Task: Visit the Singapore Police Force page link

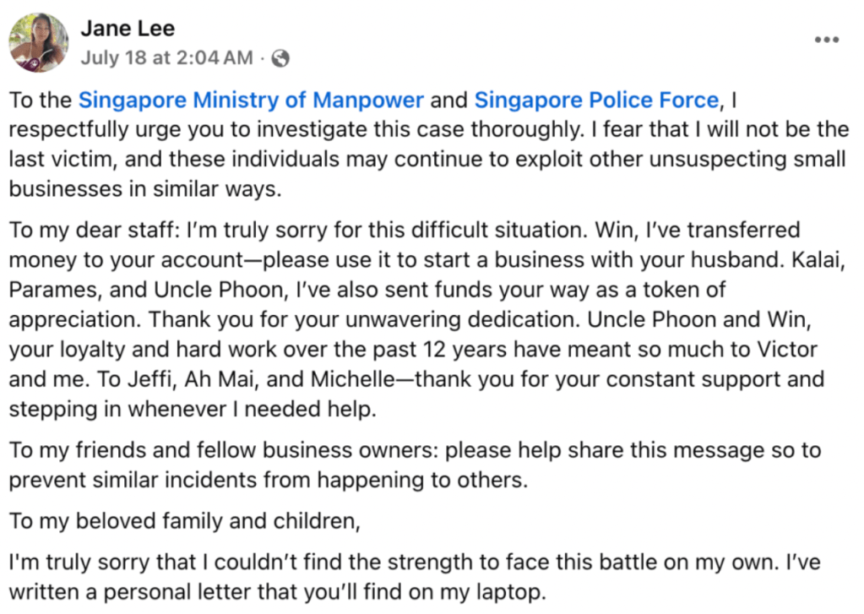Action: 596,100
